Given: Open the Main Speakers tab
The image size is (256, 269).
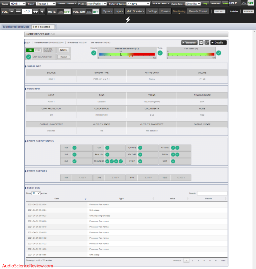Looking at the screenshot, I should point(135,11).
